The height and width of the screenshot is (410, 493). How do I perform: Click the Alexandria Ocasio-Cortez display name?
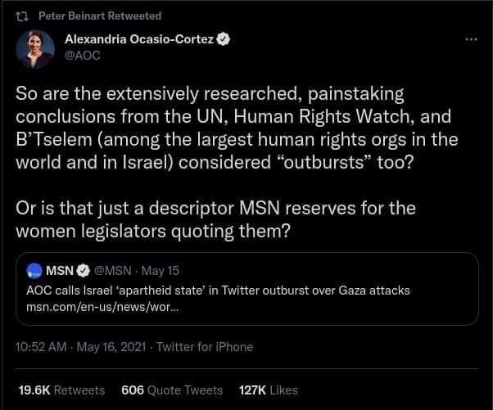pyautogui.click(x=138, y=39)
